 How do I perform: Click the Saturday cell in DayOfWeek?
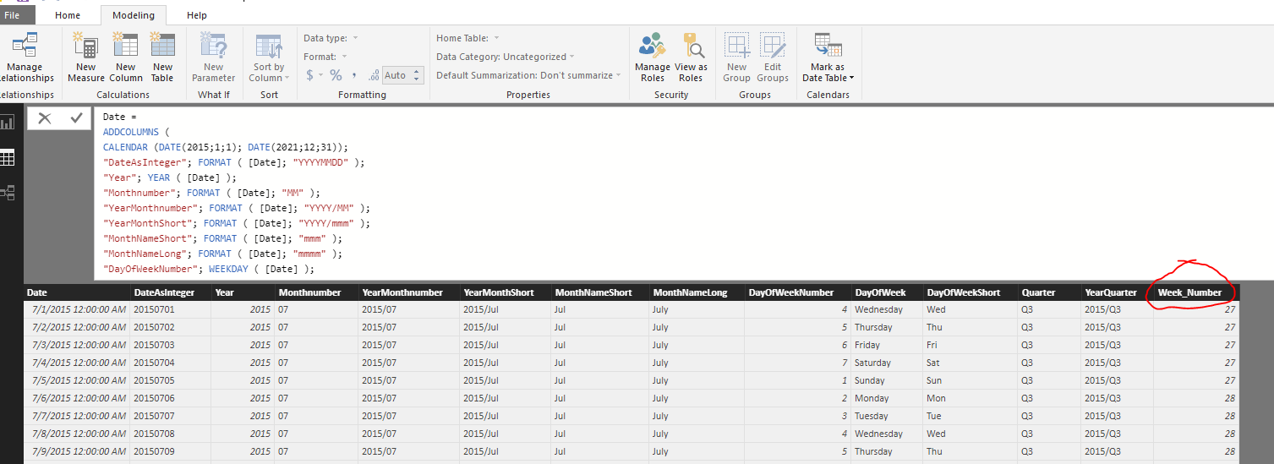[x=886, y=363]
